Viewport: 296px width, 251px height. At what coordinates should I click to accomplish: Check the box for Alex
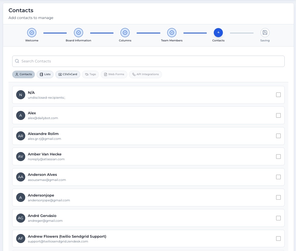pos(278,115)
